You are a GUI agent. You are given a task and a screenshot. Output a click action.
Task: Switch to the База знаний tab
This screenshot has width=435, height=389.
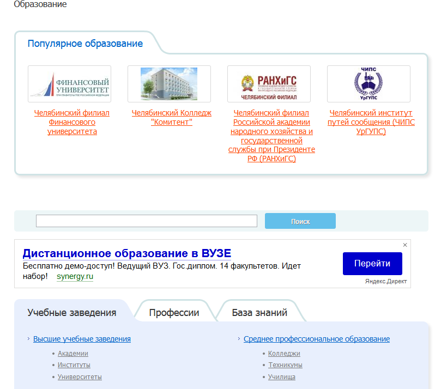pos(259,313)
